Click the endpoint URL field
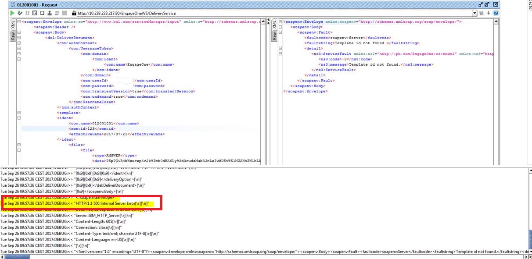 263,13
